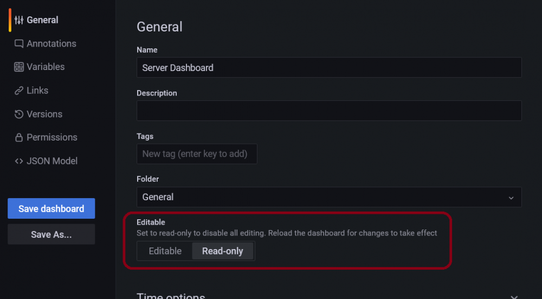The width and height of the screenshot is (542, 299).
Task: Click the Save dashboard button
Action: point(51,208)
